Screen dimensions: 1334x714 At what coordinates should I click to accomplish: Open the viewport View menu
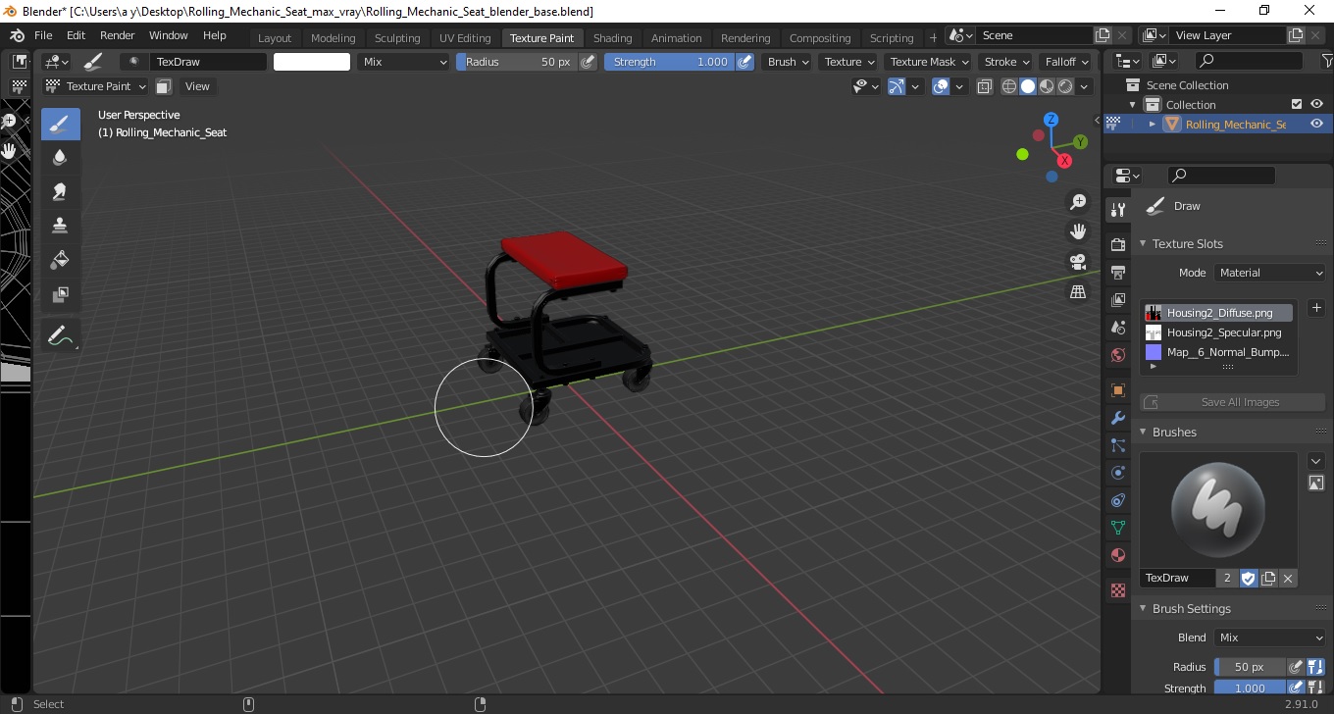click(x=197, y=86)
